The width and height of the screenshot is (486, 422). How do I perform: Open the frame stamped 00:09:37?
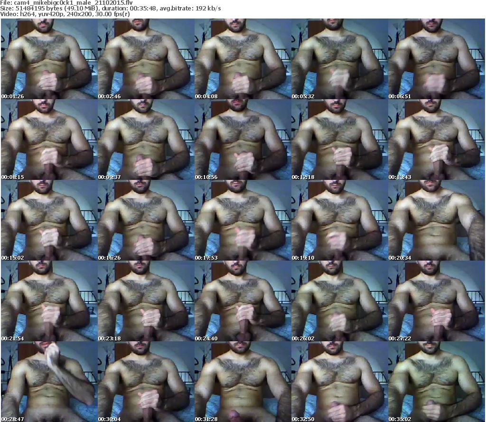(x=146, y=140)
